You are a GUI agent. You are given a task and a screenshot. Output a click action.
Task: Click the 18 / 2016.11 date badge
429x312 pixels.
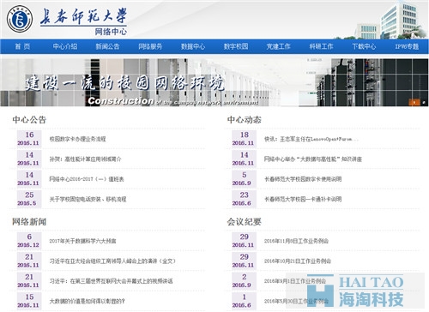coord(244,139)
